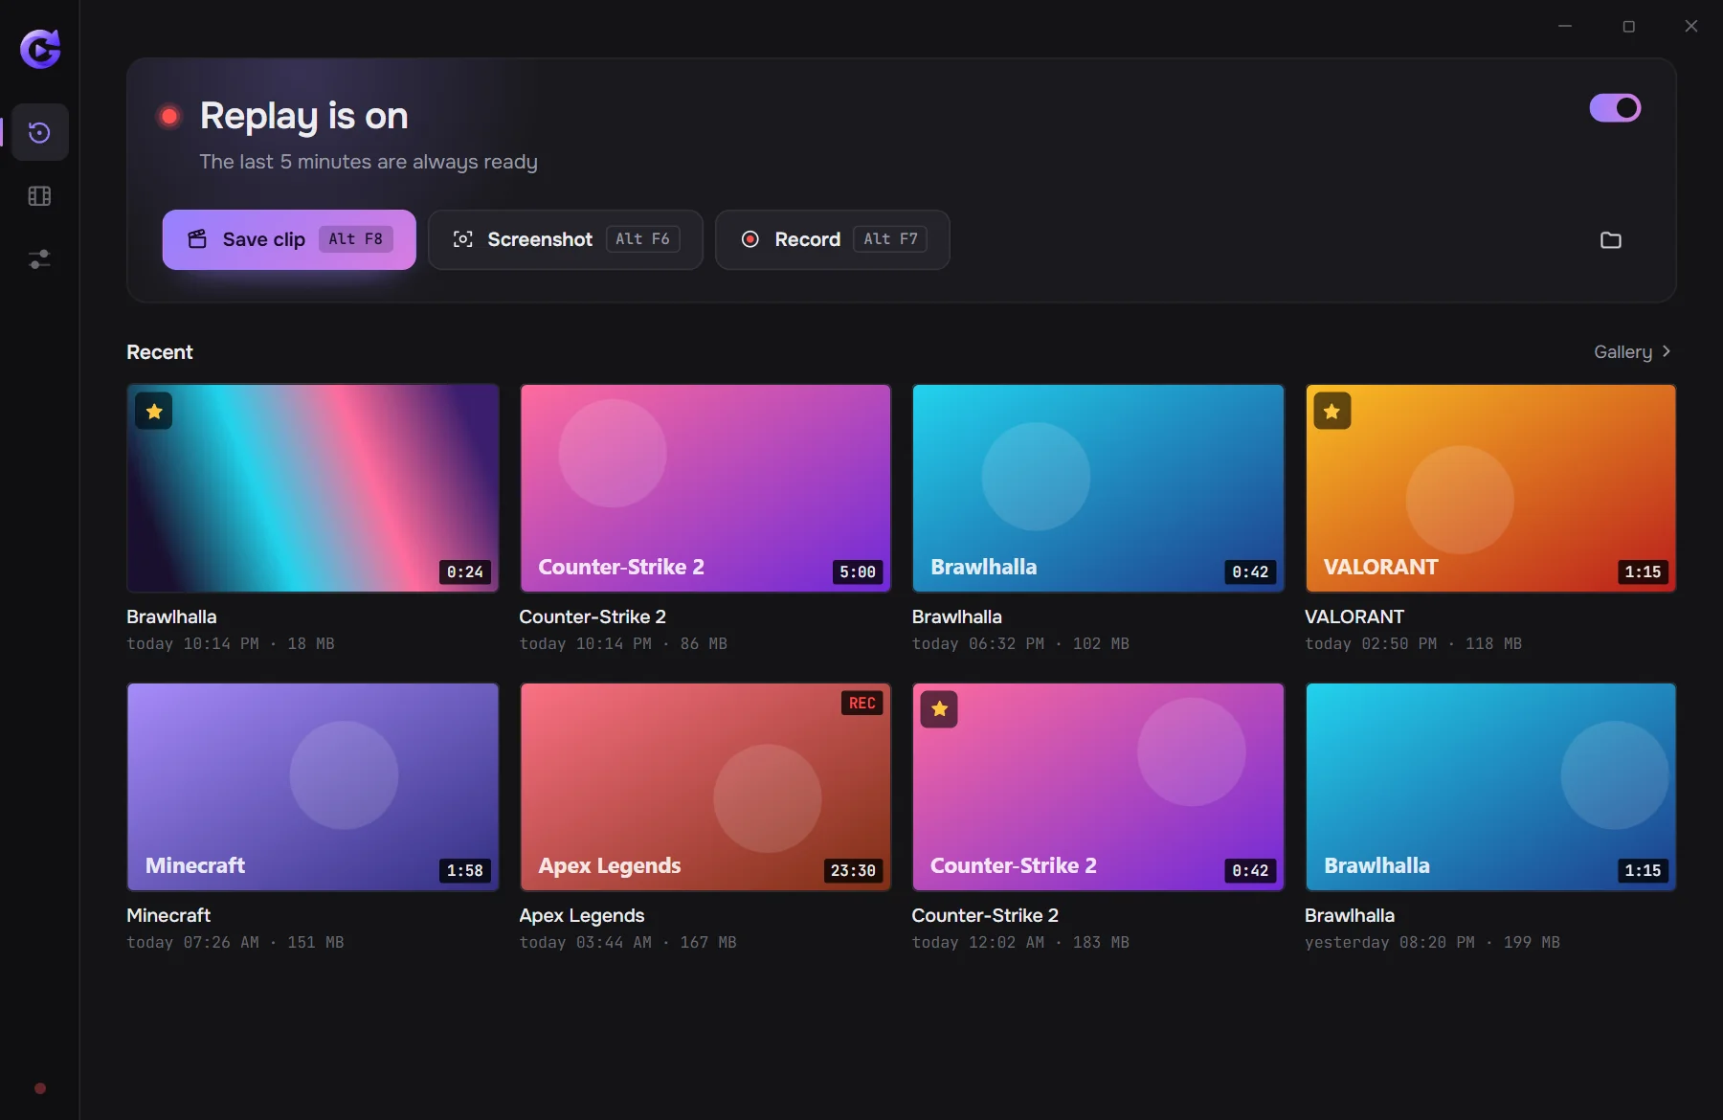Open the Apex Legends 23:30 clip thumbnail
Image resolution: width=1723 pixels, height=1120 pixels.
point(705,787)
